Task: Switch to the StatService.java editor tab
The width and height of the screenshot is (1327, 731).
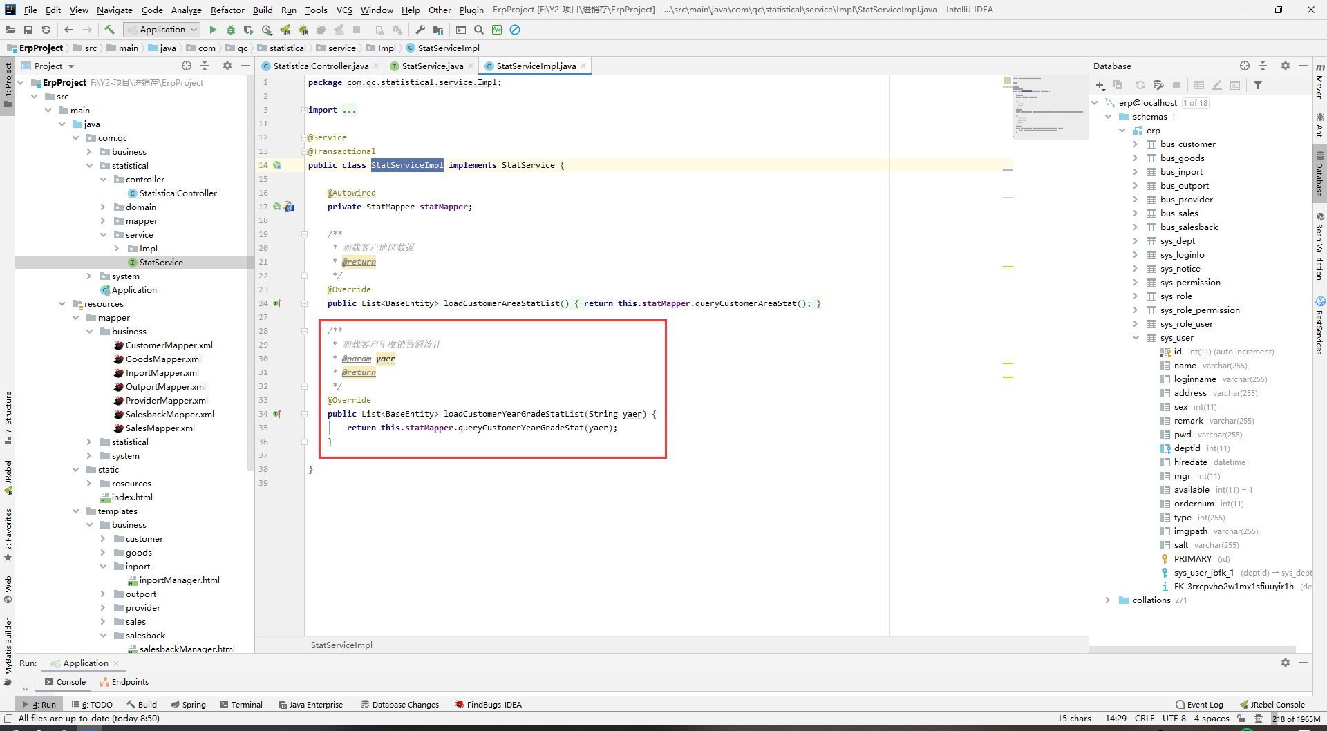Action: 432,66
